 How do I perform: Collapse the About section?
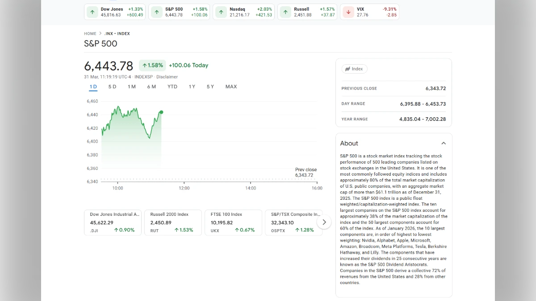pyautogui.click(x=444, y=143)
